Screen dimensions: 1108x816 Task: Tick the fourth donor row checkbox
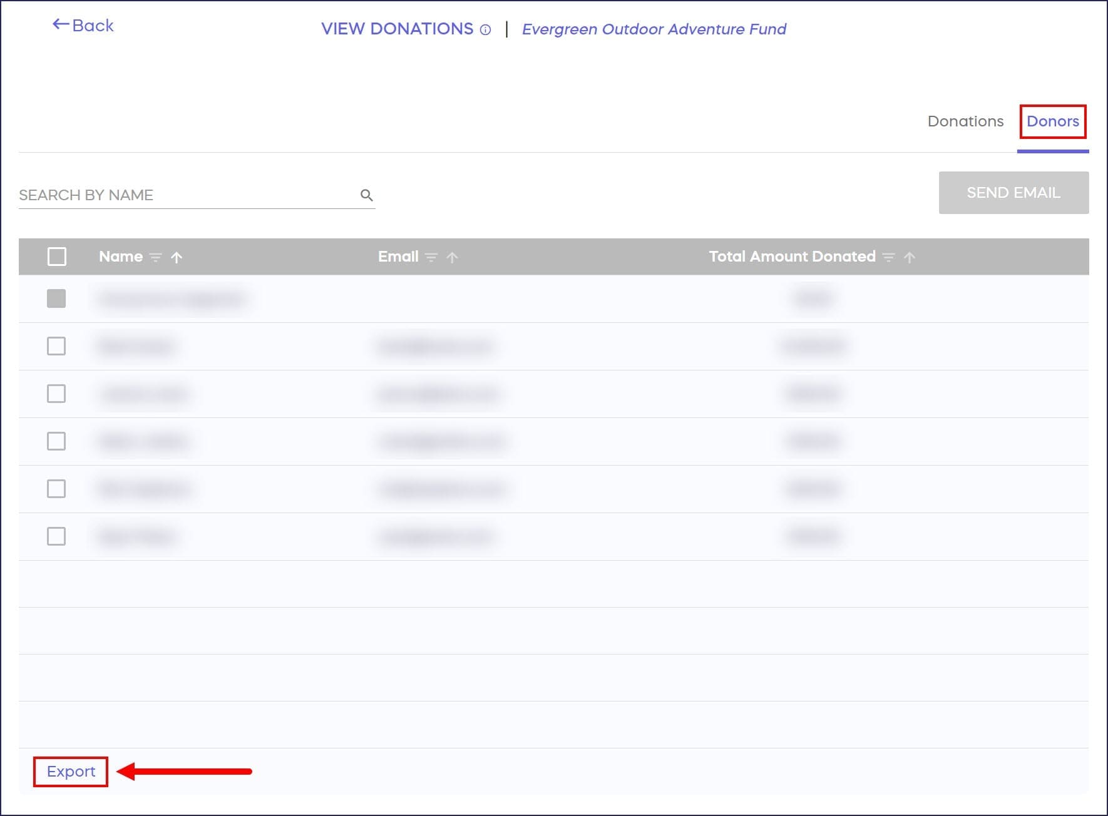56,441
